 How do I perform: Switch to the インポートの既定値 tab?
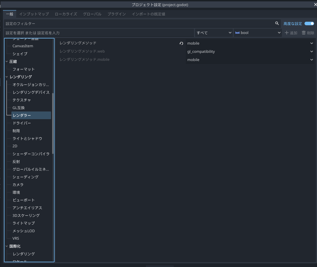pyautogui.click(x=149, y=14)
